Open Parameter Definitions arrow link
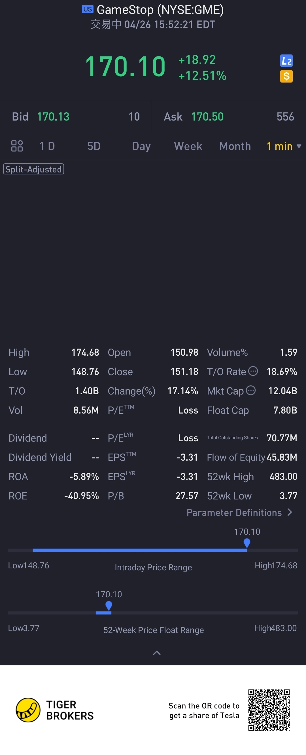The width and height of the screenshot is (306, 755). click(x=239, y=512)
